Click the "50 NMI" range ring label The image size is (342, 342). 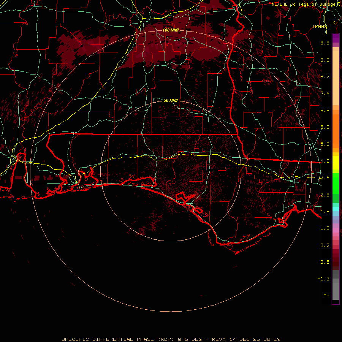(171, 100)
